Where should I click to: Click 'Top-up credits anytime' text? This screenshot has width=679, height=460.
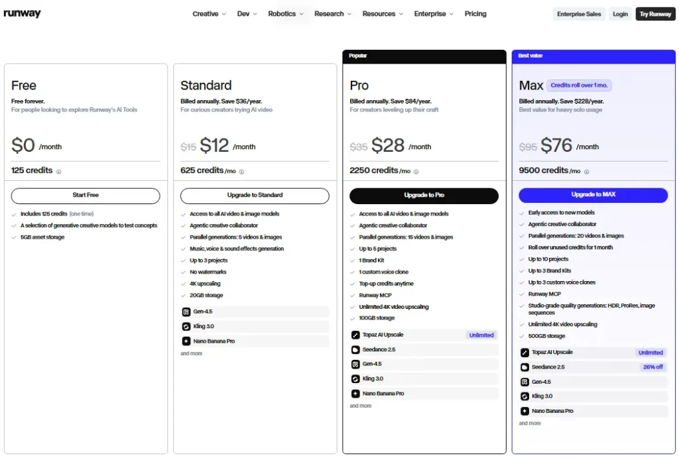coord(387,284)
